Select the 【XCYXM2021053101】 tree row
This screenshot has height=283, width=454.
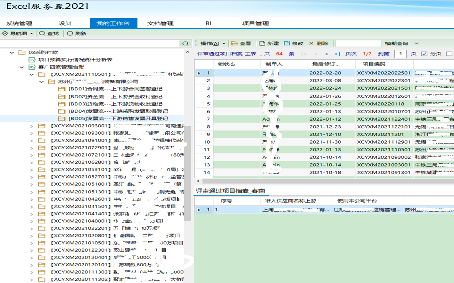click(x=92, y=170)
